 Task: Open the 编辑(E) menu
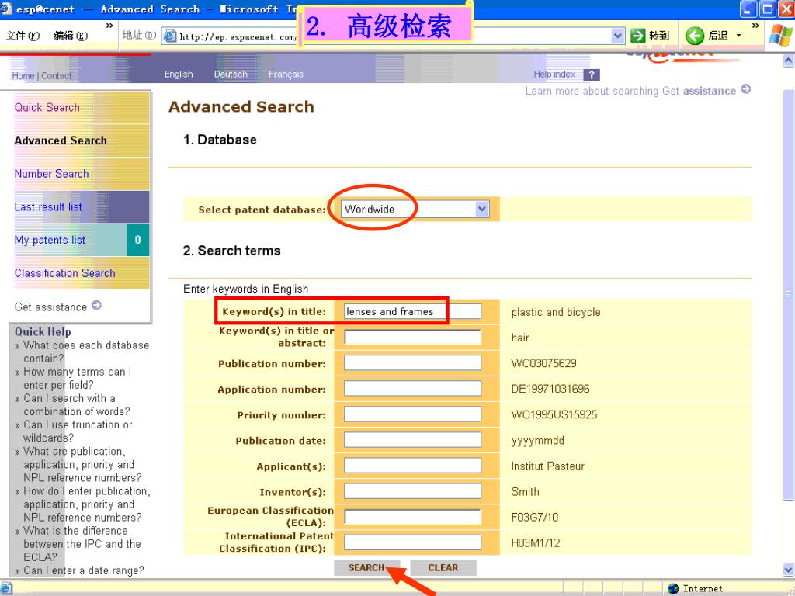[x=71, y=36]
